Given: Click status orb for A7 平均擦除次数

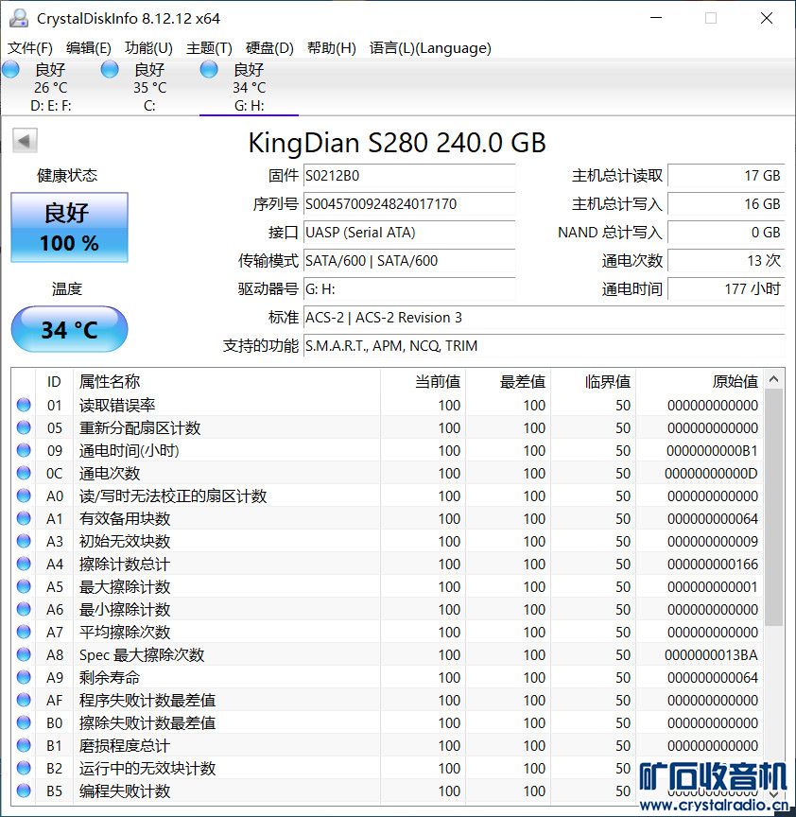Looking at the screenshot, I should pos(24,632).
